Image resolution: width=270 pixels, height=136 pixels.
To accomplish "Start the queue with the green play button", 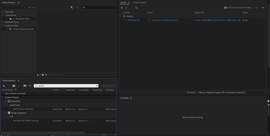I will click(263, 8).
